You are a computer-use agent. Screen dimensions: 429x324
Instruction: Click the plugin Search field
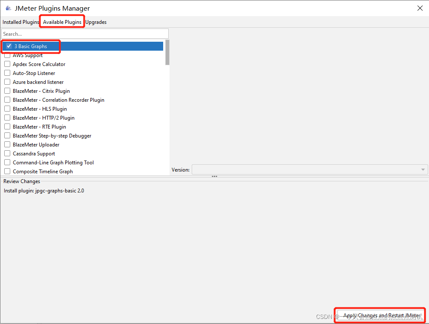(85, 34)
